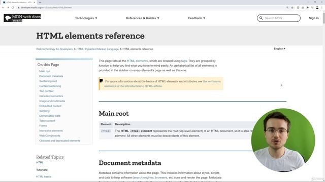Click the Element table header
This screenshot has height=182, width=325.
point(106,124)
